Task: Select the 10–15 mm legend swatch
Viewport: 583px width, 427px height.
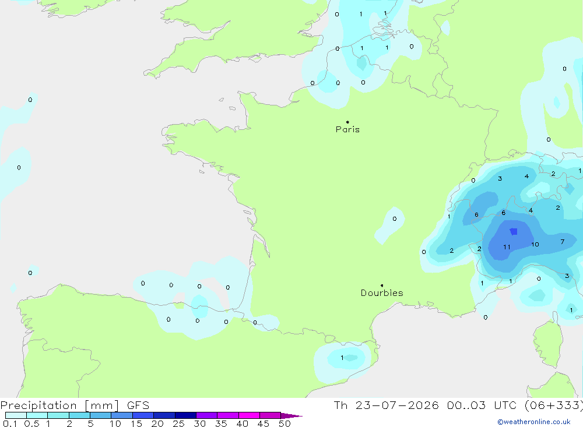Action: tap(122, 415)
